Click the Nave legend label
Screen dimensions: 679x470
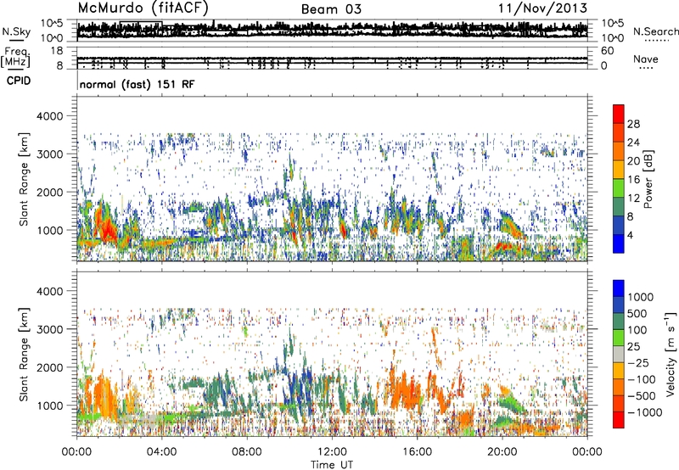pyautogui.click(x=645, y=59)
